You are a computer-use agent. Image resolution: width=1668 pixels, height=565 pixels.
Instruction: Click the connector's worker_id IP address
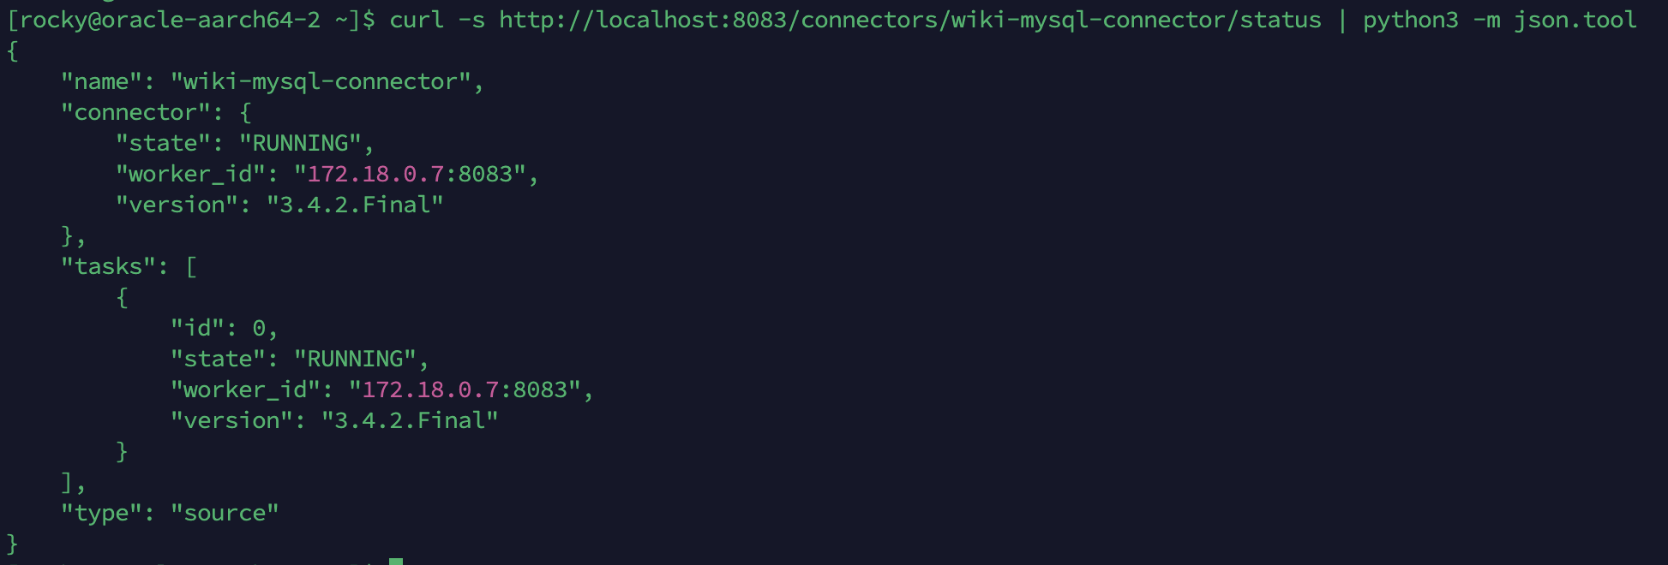pos(375,174)
